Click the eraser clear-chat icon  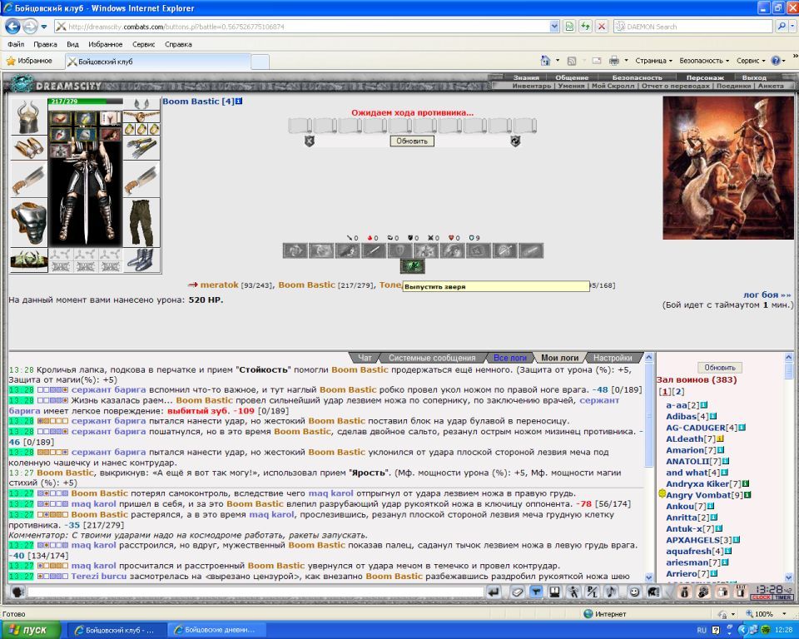pyautogui.click(x=517, y=592)
